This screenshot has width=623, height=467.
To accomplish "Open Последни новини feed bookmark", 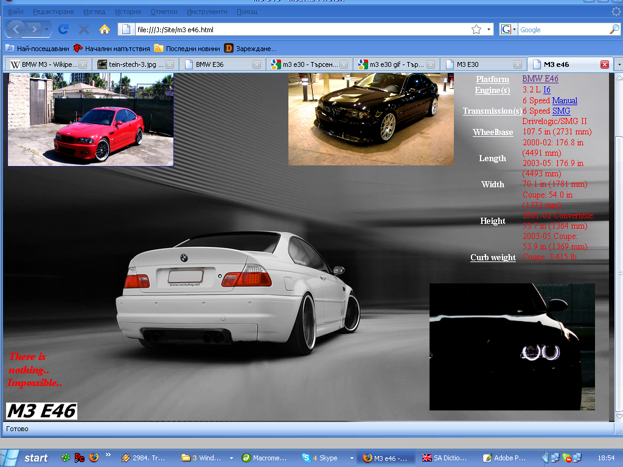I will [187, 49].
